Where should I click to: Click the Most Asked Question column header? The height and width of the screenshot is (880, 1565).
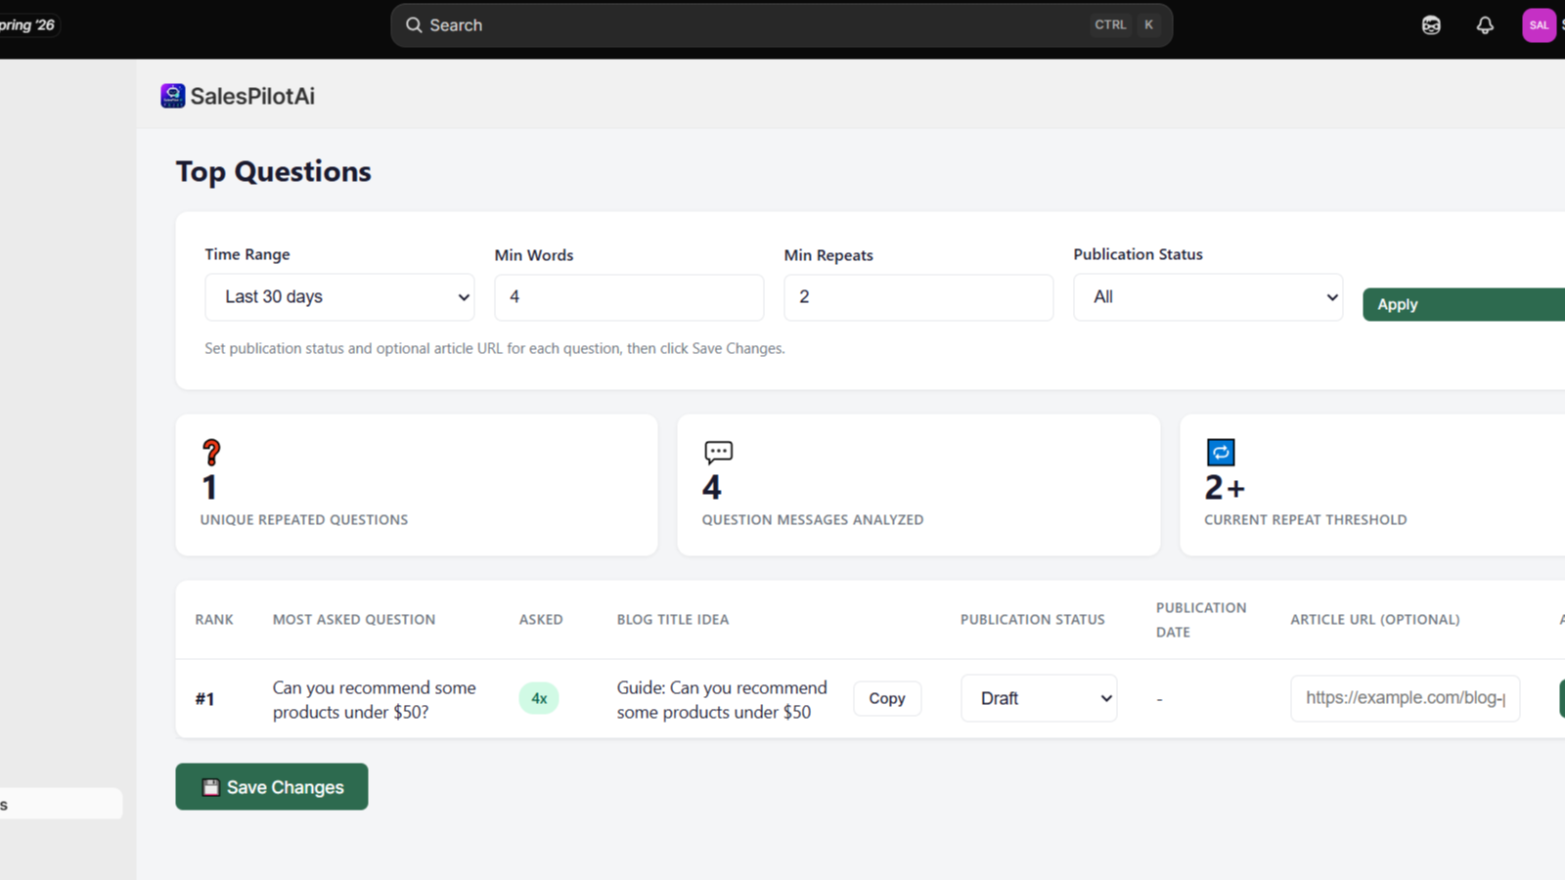click(x=354, y=620)
